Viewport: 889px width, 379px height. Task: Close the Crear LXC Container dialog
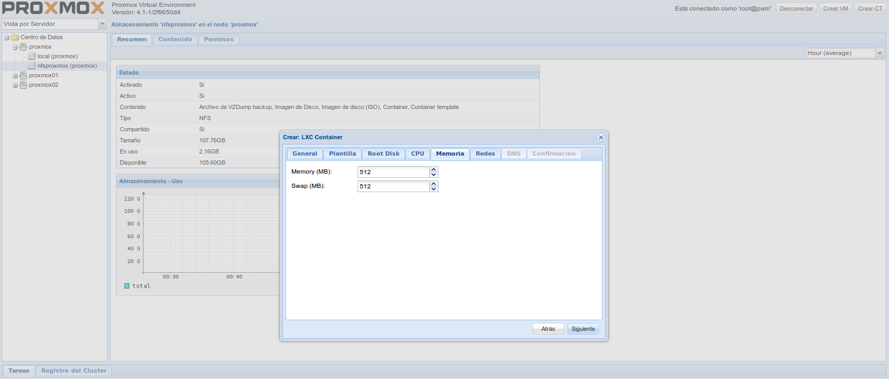click(601, 138)
